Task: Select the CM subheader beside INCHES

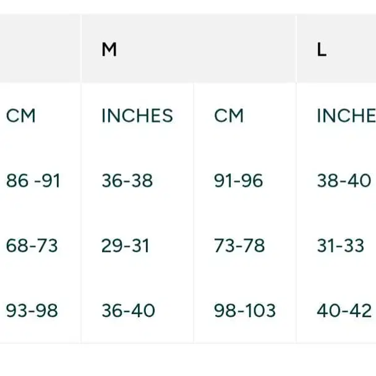Action: point(229,116)
